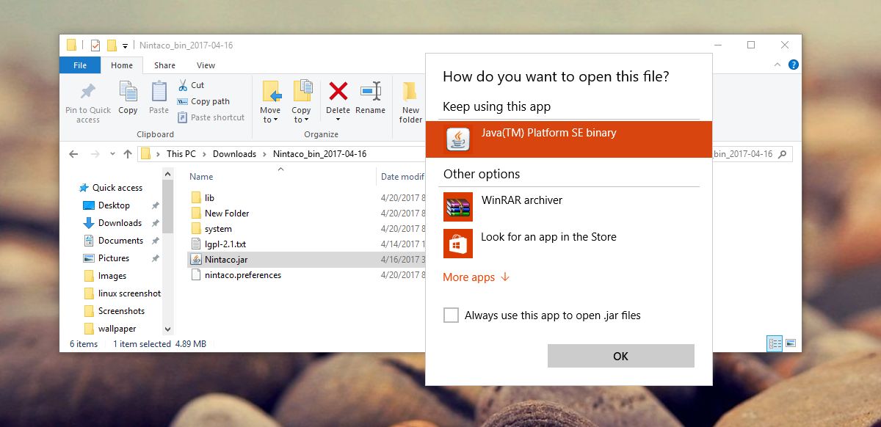Go back with the Back arrow
This screenshot has width=881, height=427.
[x=73, y=154]
